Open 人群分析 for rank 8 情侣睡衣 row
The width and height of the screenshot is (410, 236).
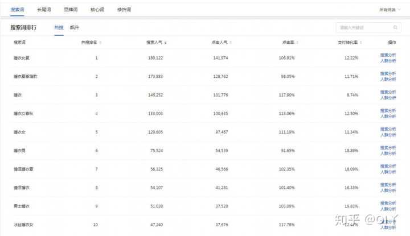click(x=388, y=191)
